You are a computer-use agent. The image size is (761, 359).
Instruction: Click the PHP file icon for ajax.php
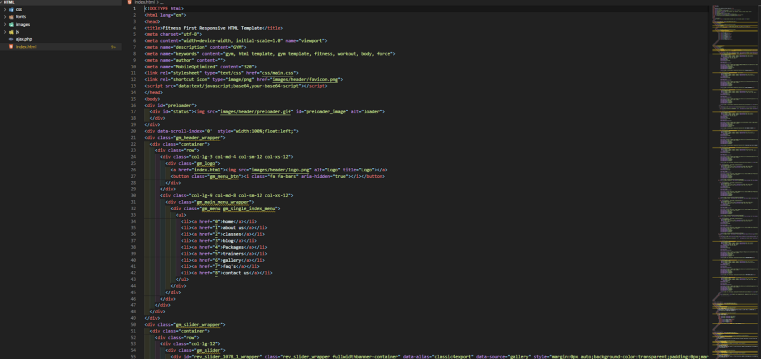tap(11, 39)
